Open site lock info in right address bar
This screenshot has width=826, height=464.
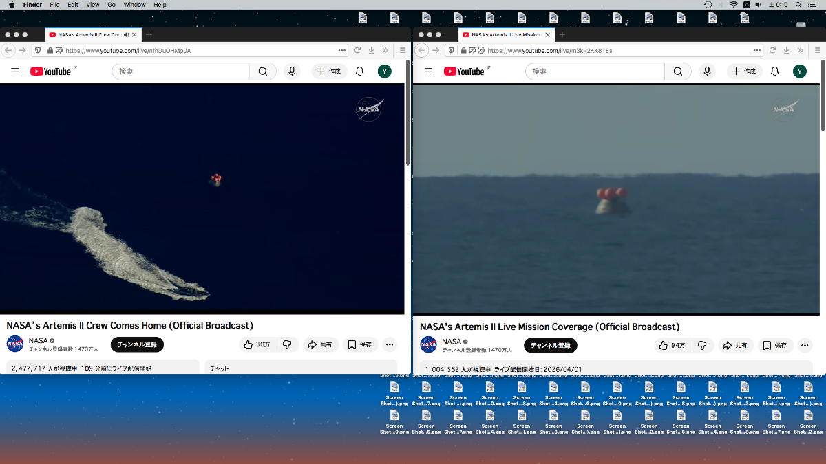(x=464, y=50)
